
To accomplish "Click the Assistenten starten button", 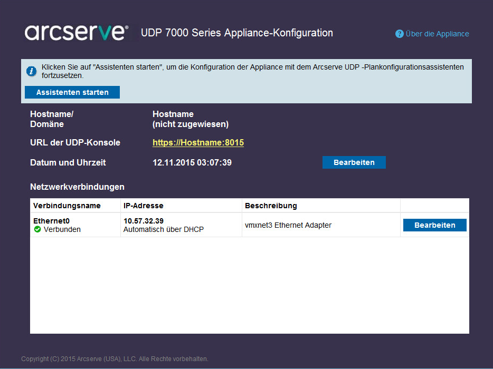I will (72, 92).
